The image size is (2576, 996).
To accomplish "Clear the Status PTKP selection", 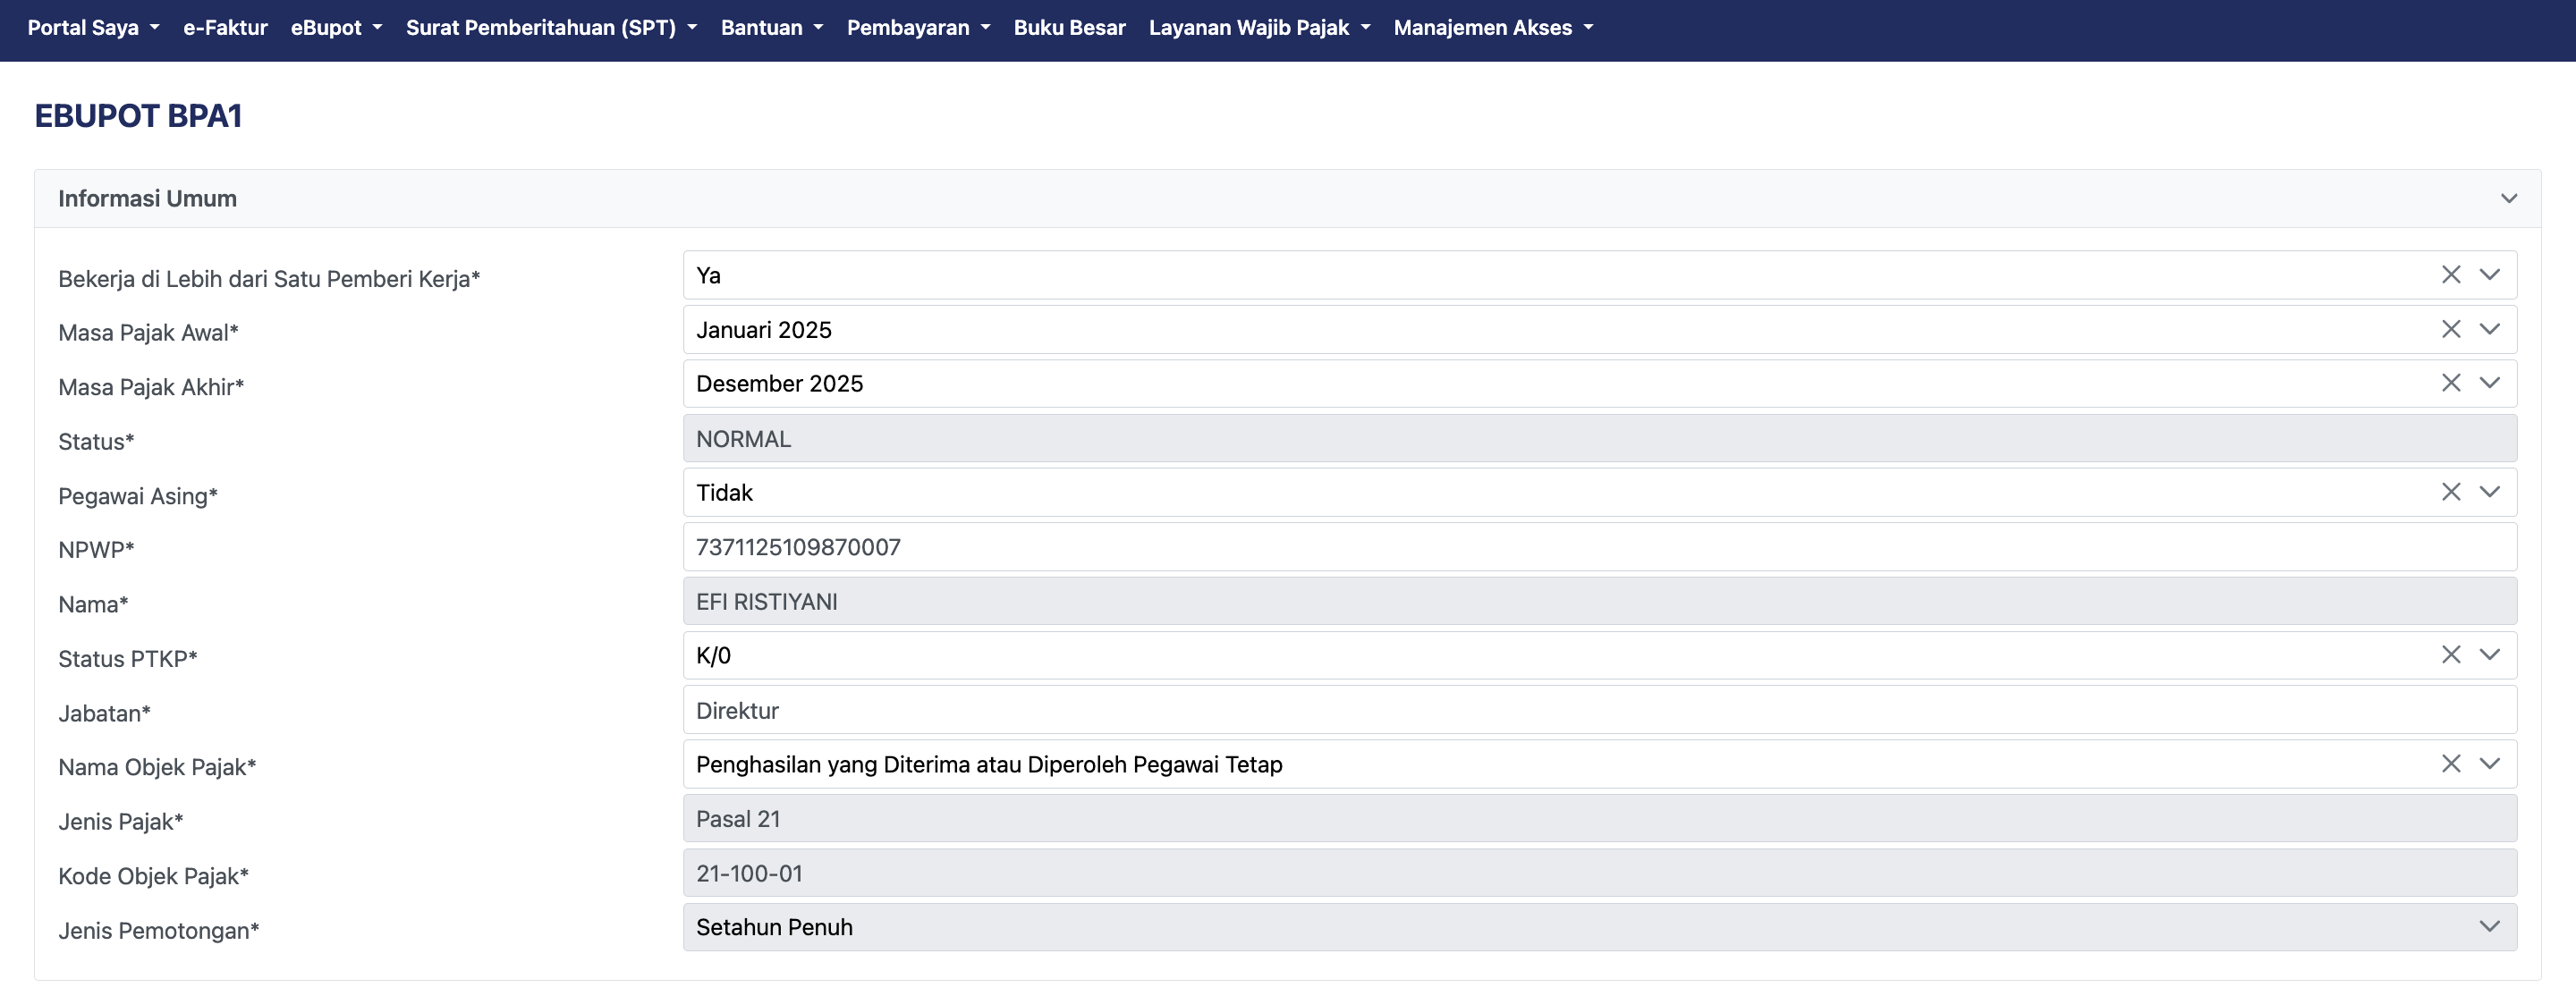I will (2450, 655).
